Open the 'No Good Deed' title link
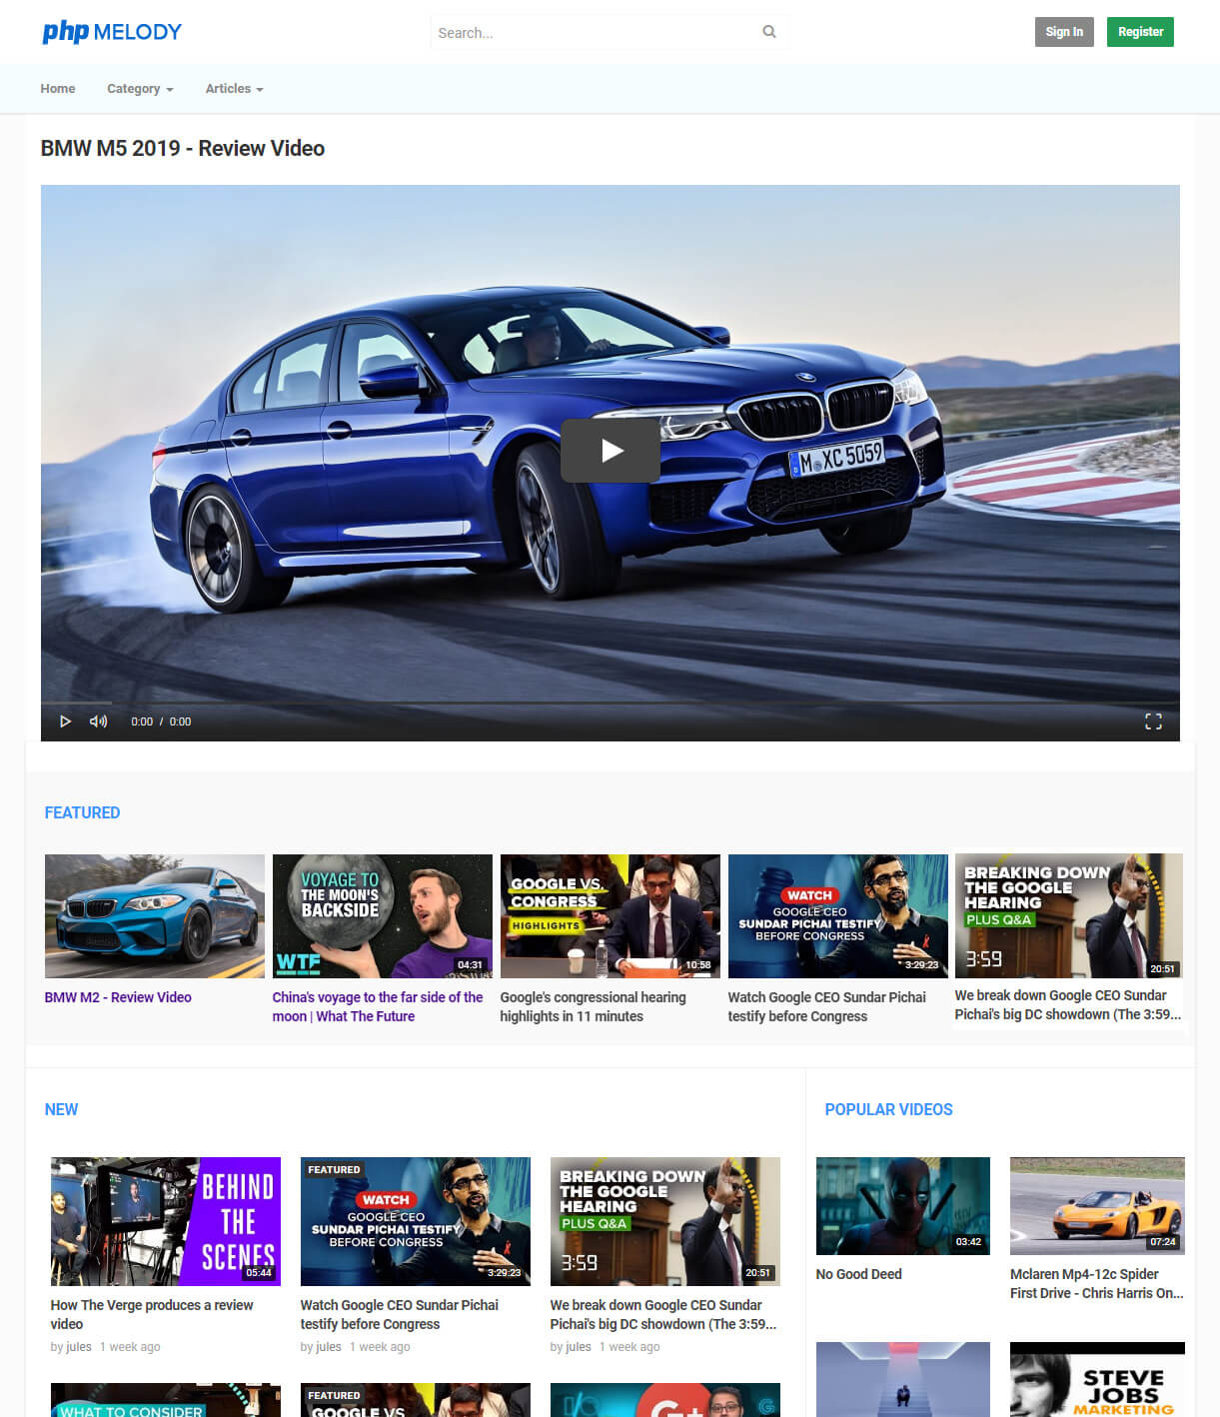The height and width of the screenshot is (1417, 1220). pyautogui.click(x=859, y=1274)
